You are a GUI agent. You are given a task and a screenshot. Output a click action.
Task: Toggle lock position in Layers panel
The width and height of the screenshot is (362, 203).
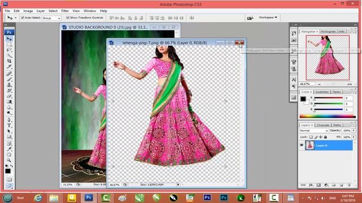321,137
